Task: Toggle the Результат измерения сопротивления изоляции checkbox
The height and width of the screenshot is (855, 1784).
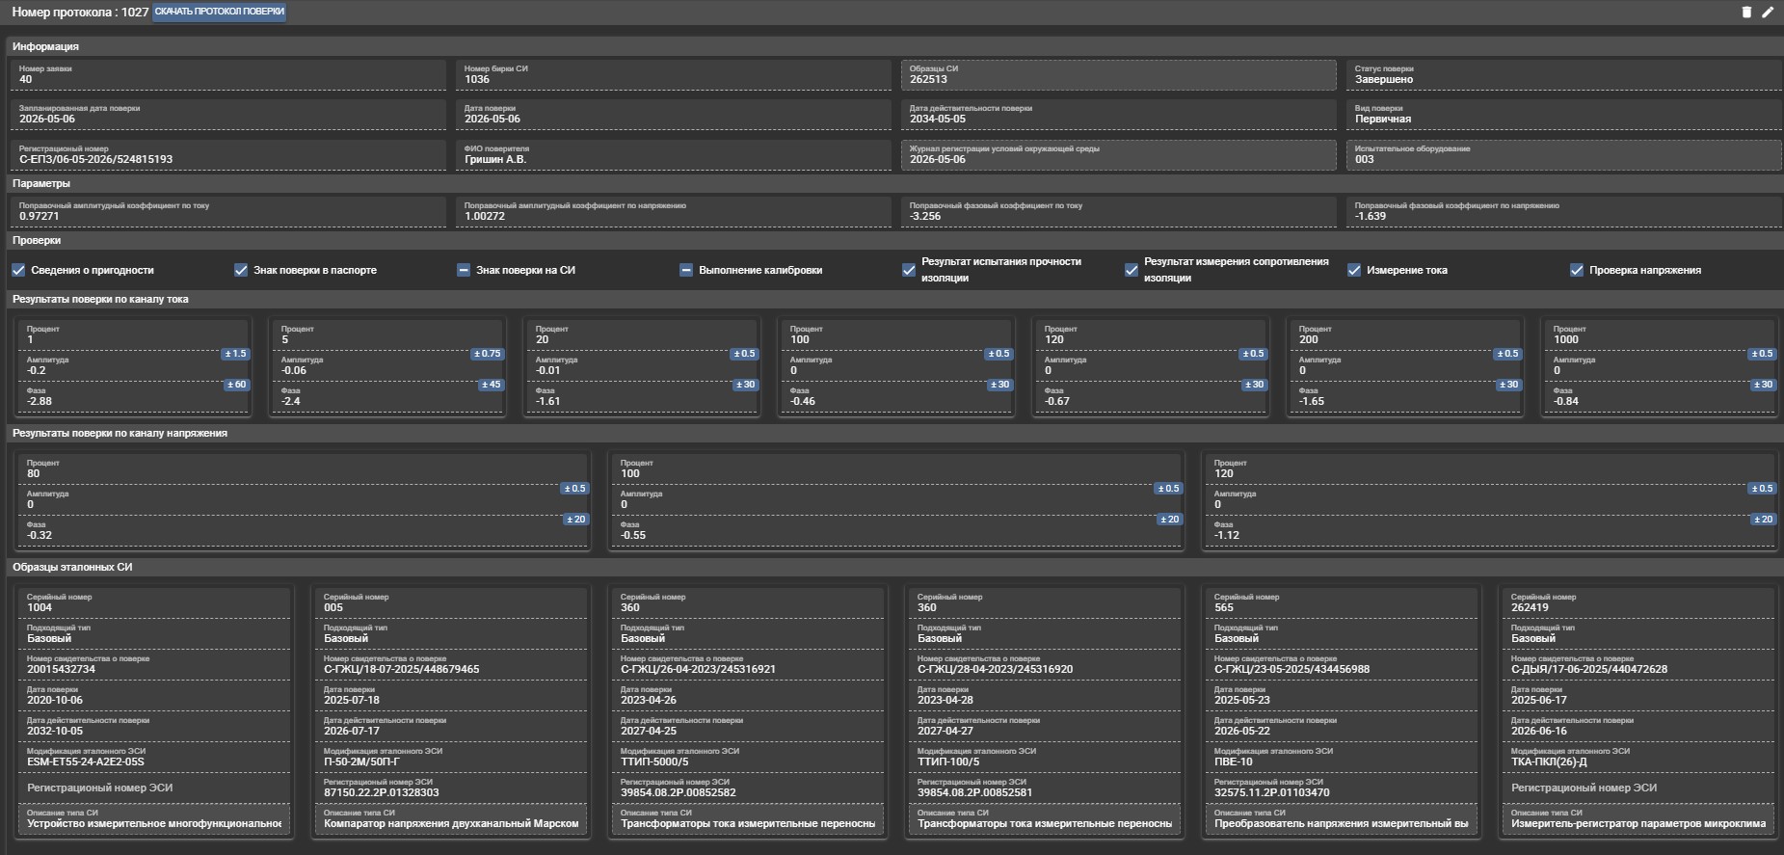Action: coord(1132,270)
